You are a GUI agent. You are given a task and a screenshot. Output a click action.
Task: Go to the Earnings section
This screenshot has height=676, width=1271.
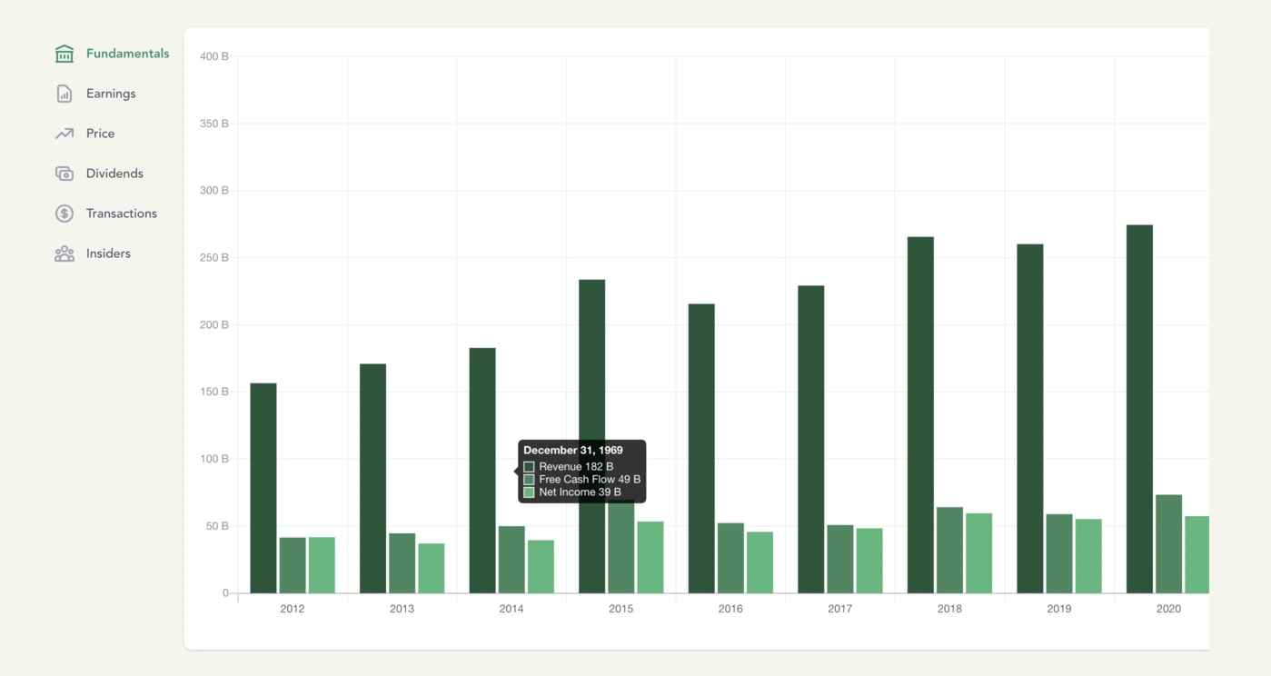point(111,94)
